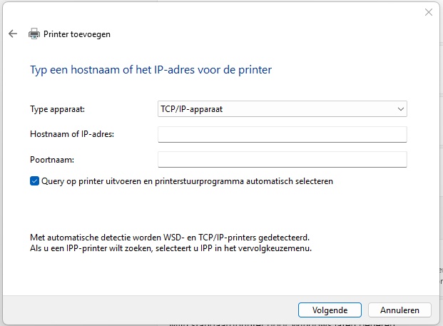Cancel the wizard with the Annuleren button

coord(399,310)
